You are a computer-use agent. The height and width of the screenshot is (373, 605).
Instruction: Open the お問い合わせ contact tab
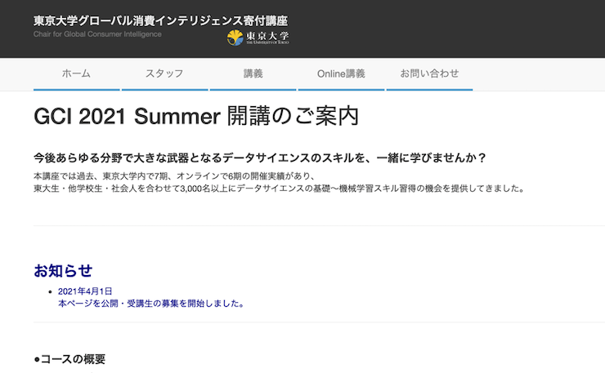point(429,73)
